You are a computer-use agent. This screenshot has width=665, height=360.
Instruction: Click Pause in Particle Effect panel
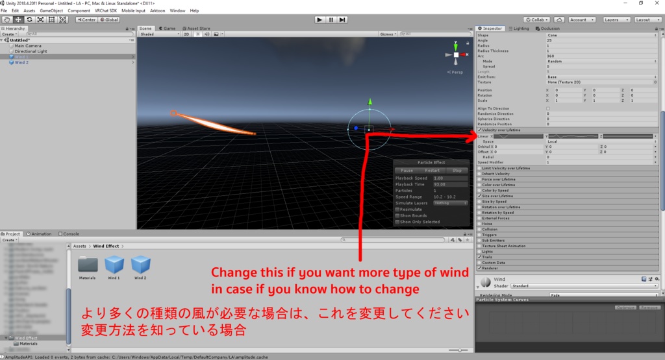[407, 171]
